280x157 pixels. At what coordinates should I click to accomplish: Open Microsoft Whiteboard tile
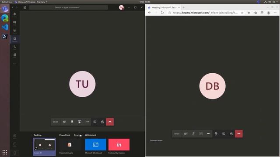95,146
